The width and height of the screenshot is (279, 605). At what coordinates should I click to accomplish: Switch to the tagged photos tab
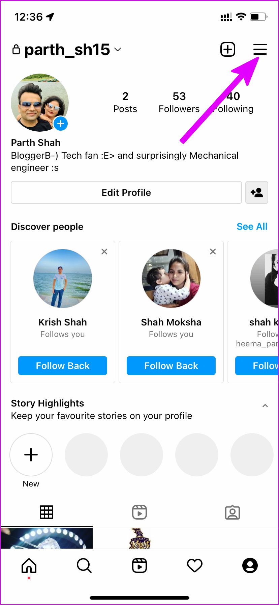(232, 512)
